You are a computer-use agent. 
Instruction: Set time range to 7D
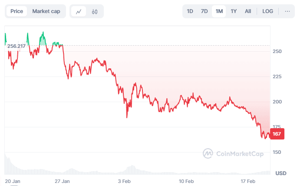pos(204,11)
